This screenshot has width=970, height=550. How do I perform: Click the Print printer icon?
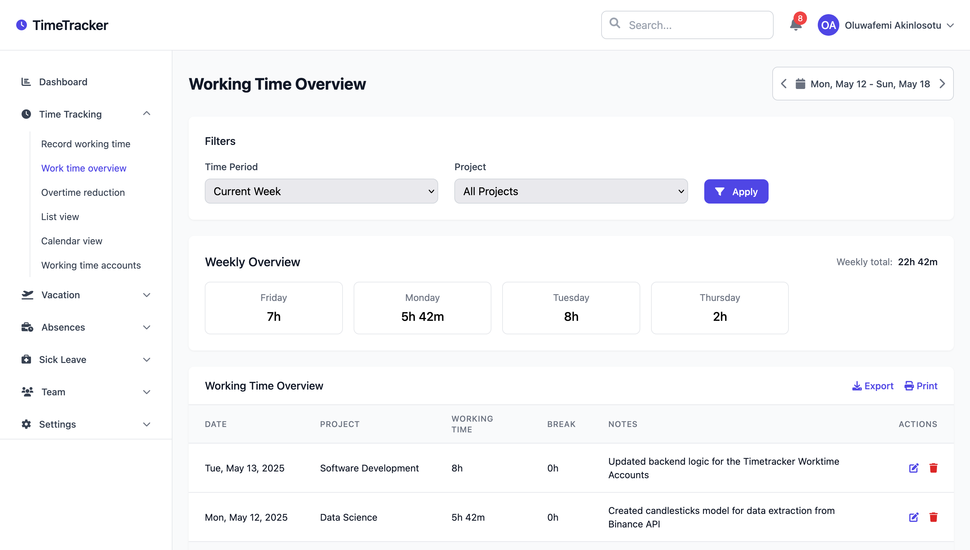coord(909,386)
